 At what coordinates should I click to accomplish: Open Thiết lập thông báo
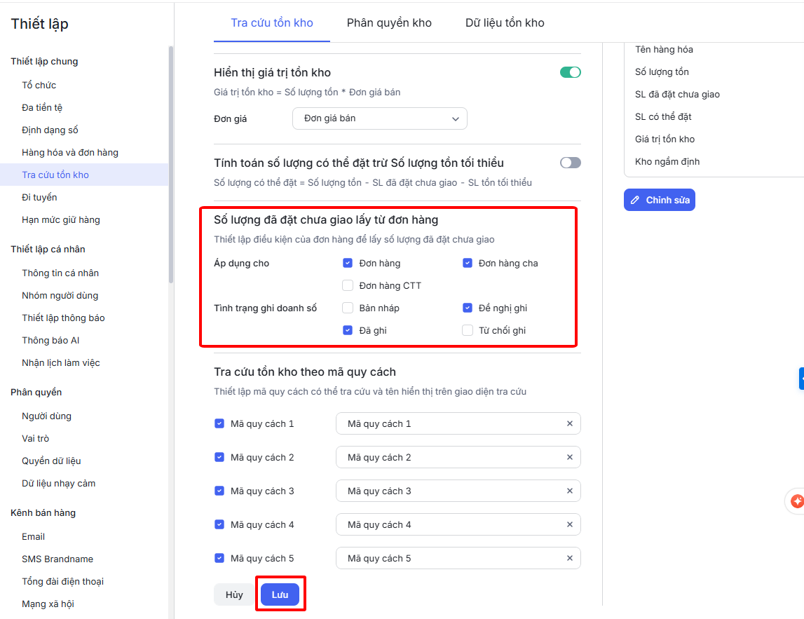(x=63, y=318)
